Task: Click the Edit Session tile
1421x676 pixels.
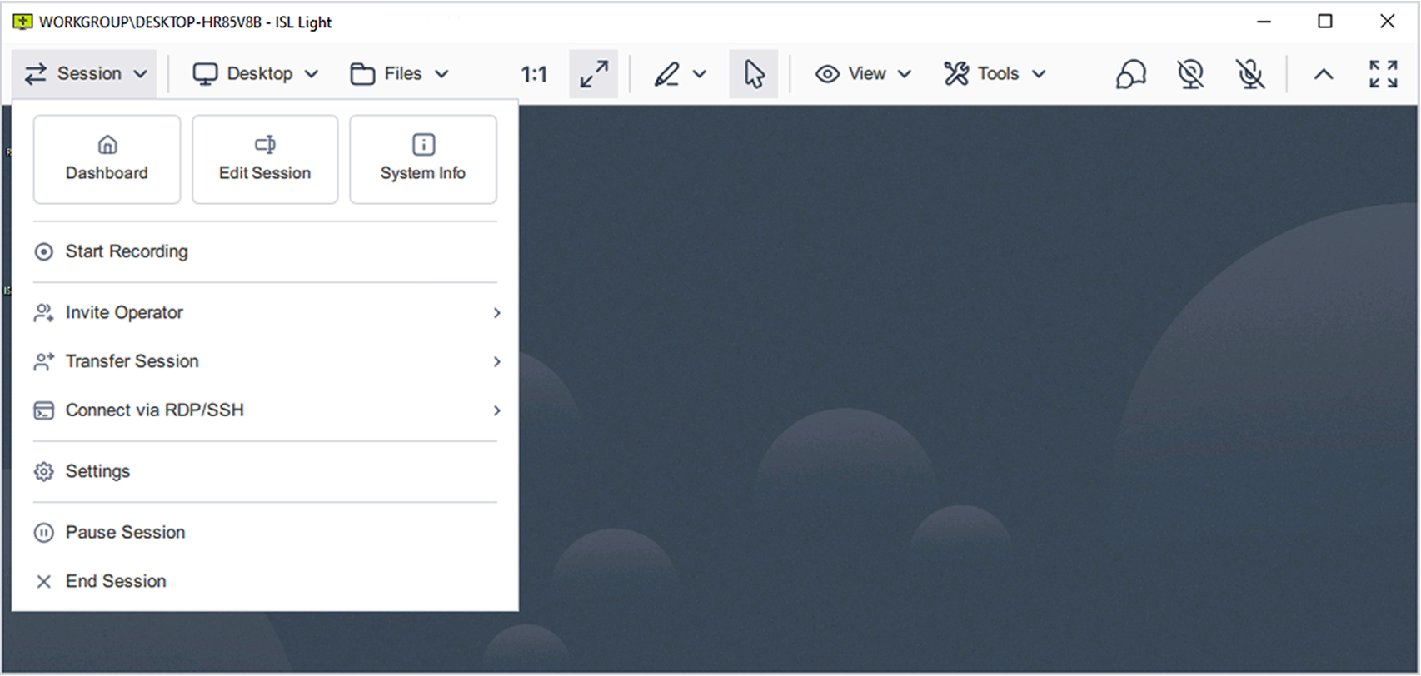Action: click(x=265, y=159)
